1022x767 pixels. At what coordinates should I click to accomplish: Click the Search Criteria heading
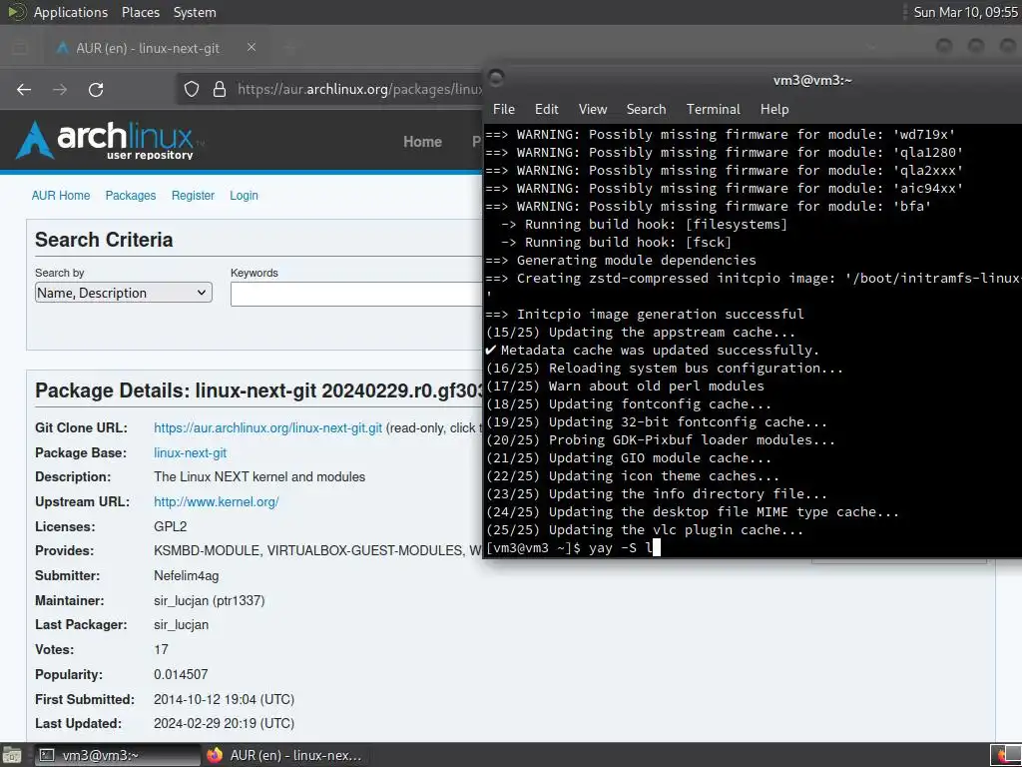click(x=104, y=240)
